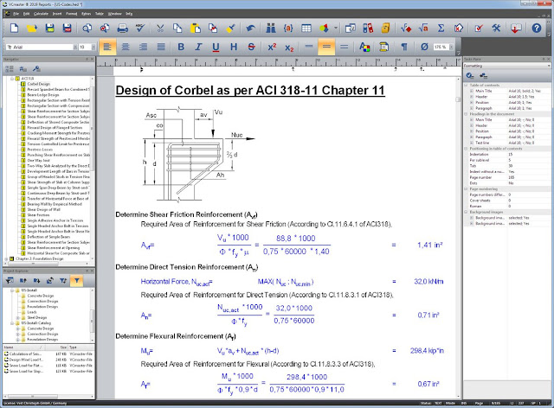Open a file with the yellow folder icon
This screenshot has width=554, height=408.
(32, 28)
